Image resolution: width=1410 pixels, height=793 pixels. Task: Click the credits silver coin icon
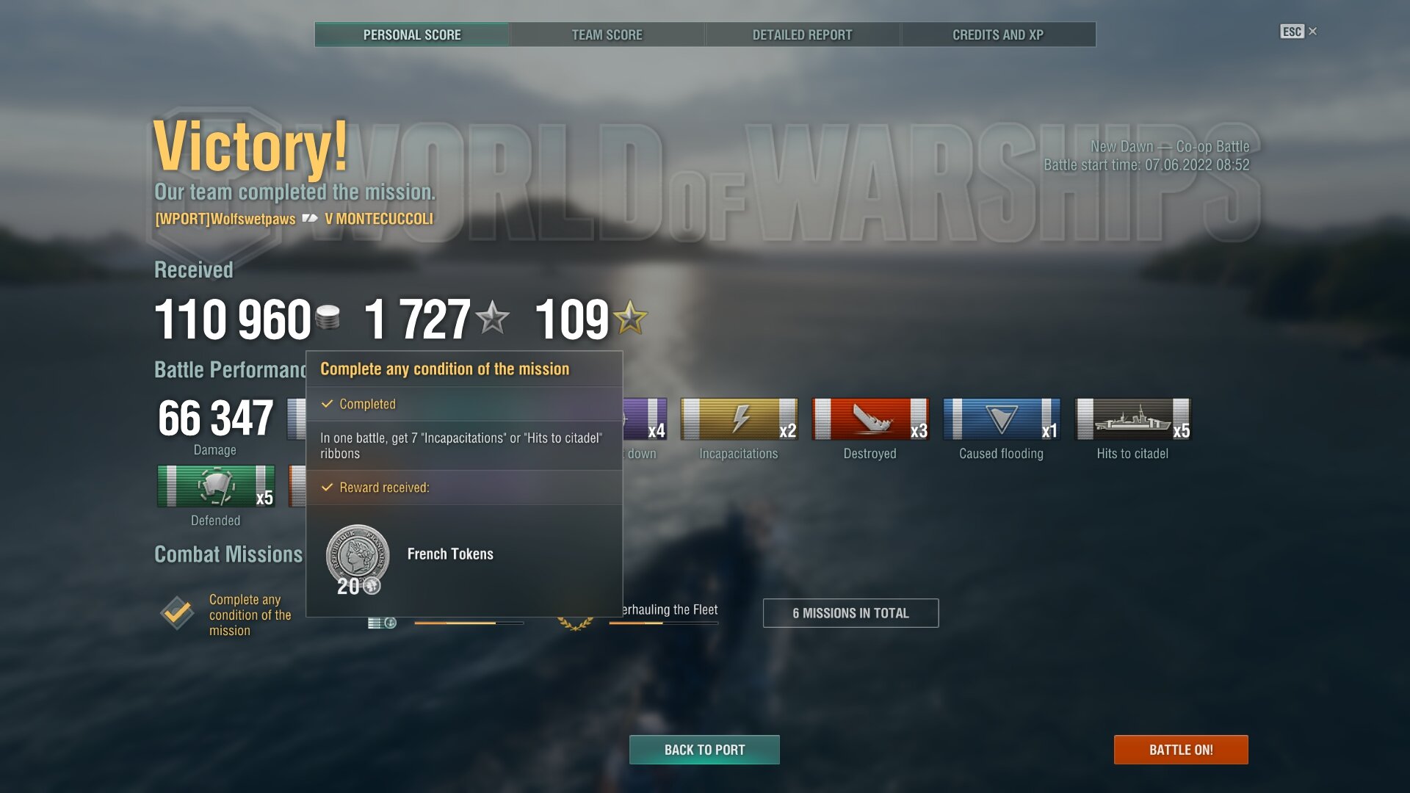(328, 317)
